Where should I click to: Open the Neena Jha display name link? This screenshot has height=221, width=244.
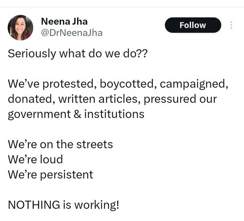(64, 21)
